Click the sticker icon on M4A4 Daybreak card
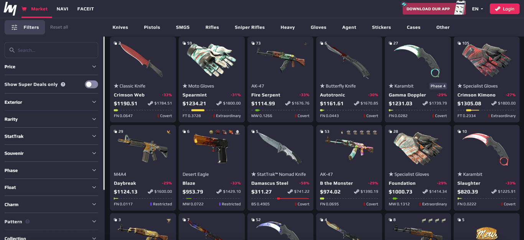 point(168,132)
